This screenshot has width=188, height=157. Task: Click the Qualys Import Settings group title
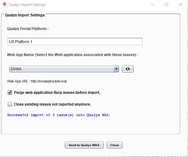coord(25,15)
